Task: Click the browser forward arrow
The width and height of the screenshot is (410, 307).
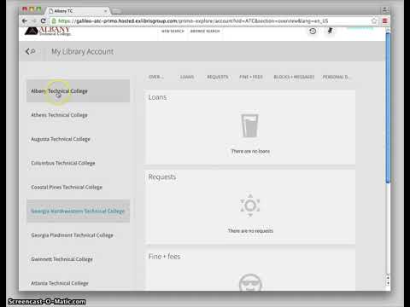Action: [x=34, y=20]
